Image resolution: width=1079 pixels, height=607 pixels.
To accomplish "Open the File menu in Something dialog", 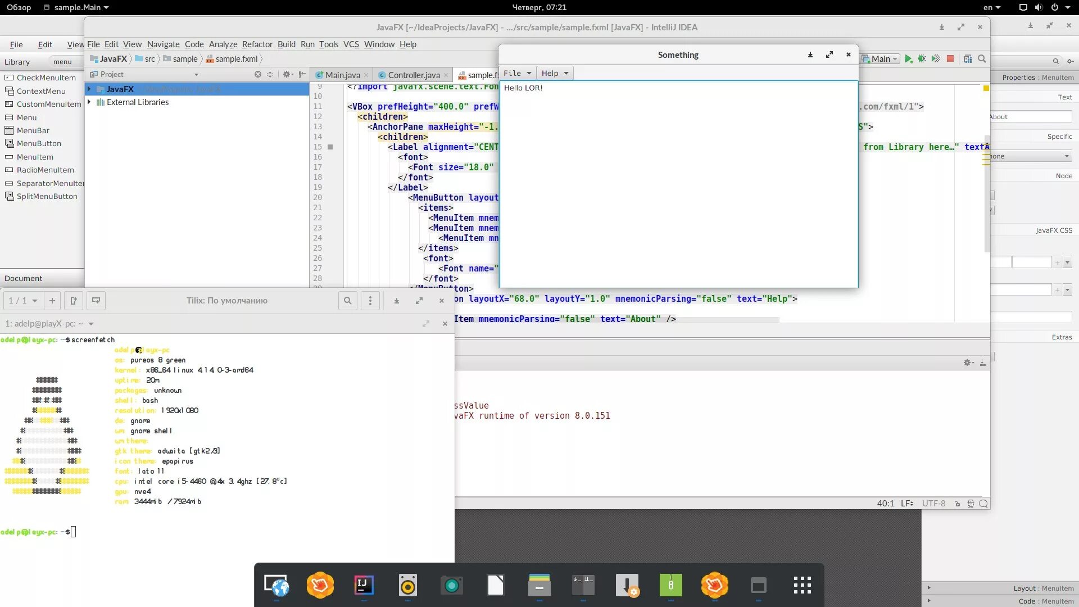I will pyautogui.click(x=516, y=73).
